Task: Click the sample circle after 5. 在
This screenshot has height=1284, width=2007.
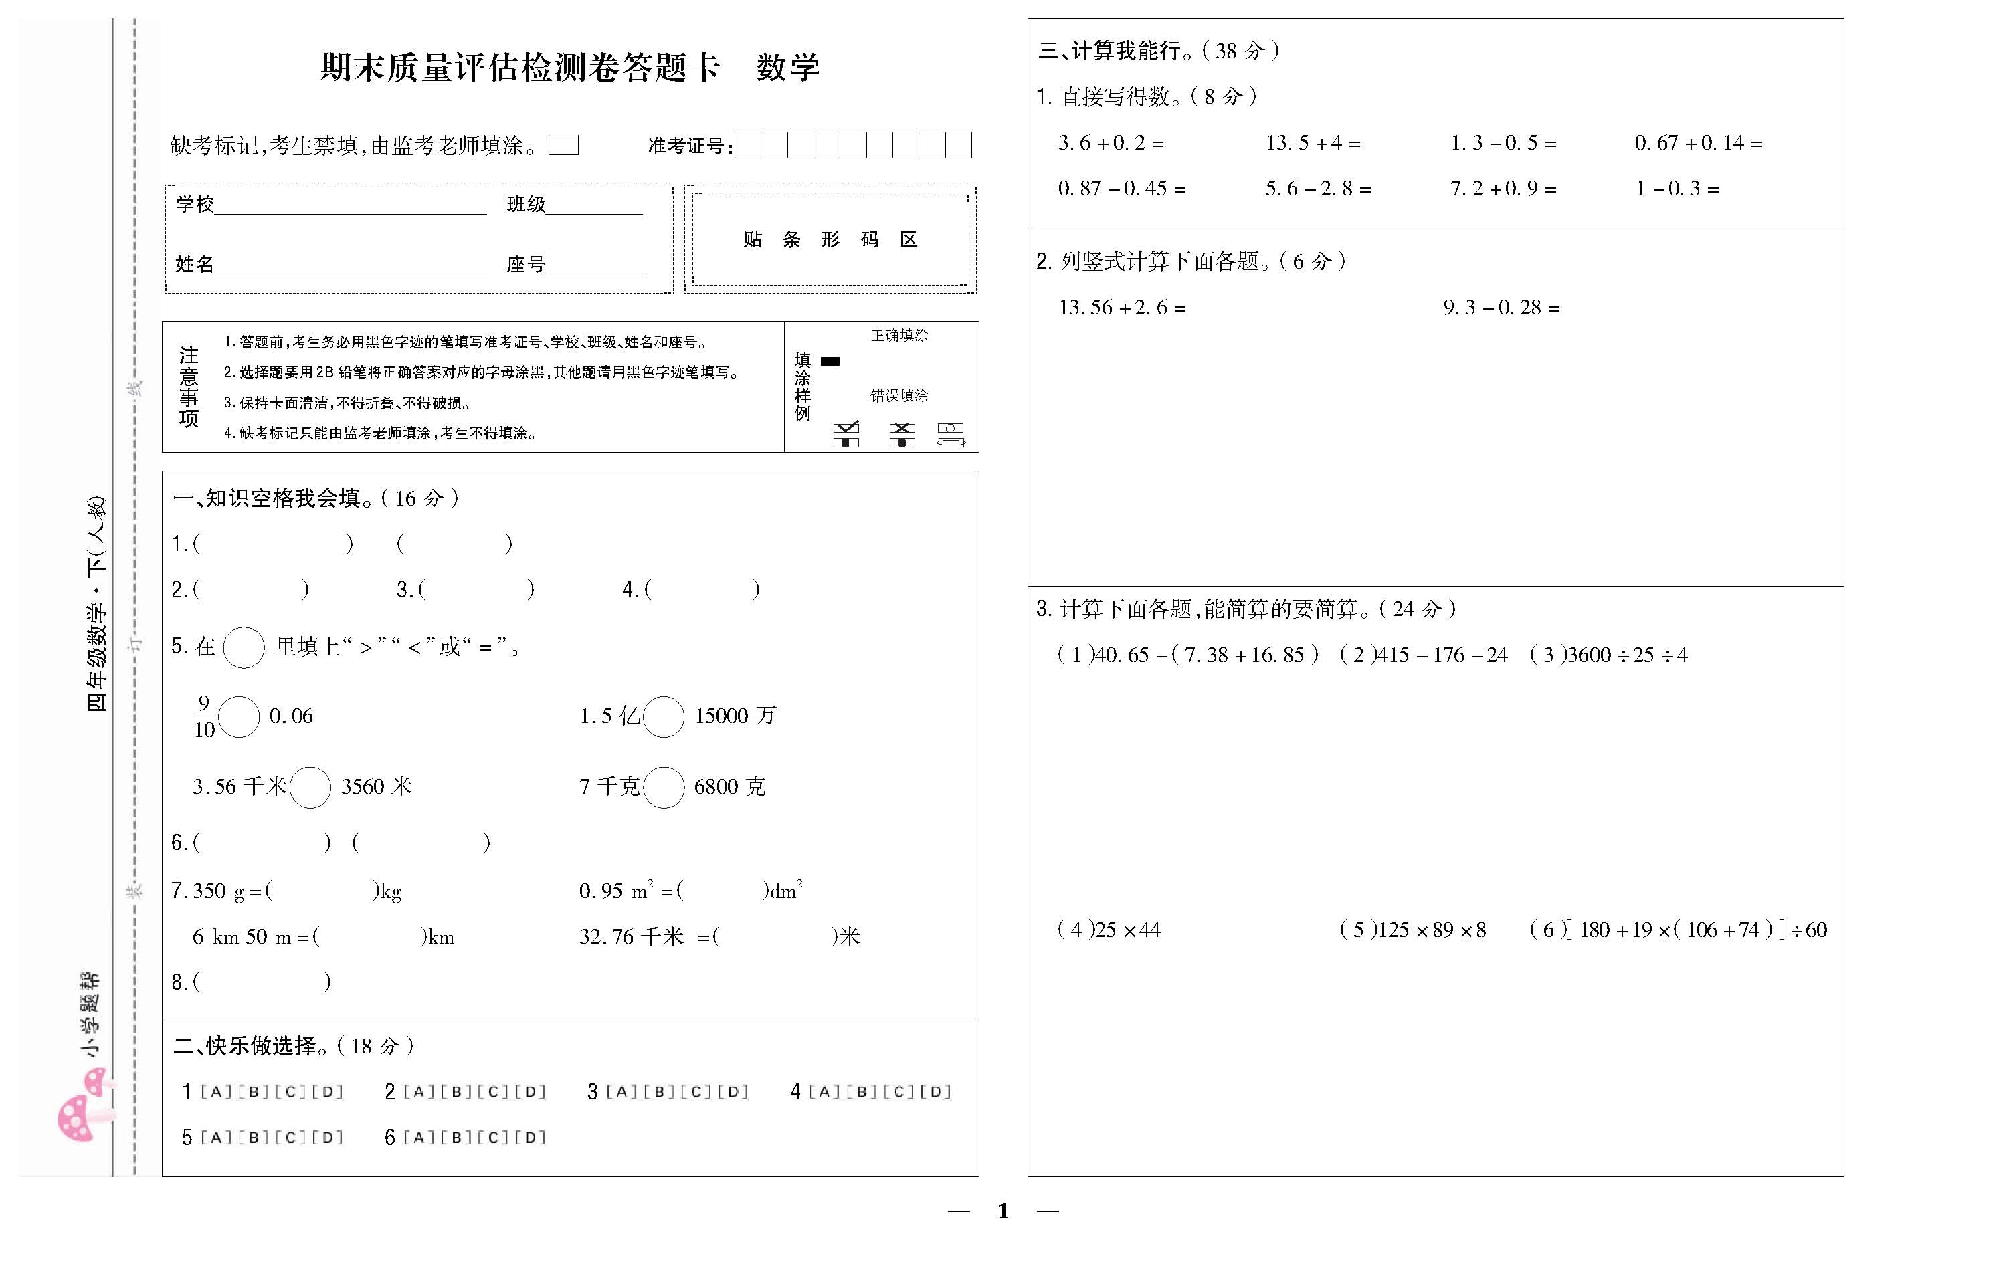Action: pyautogui.click(x=244, y=647)
